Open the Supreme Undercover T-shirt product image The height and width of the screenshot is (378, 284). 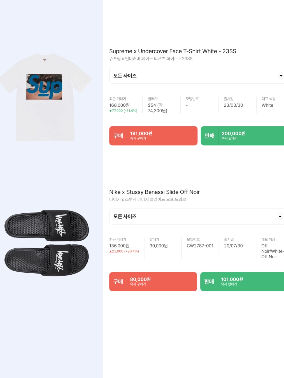pyautogui.click(x=45, y=97)
